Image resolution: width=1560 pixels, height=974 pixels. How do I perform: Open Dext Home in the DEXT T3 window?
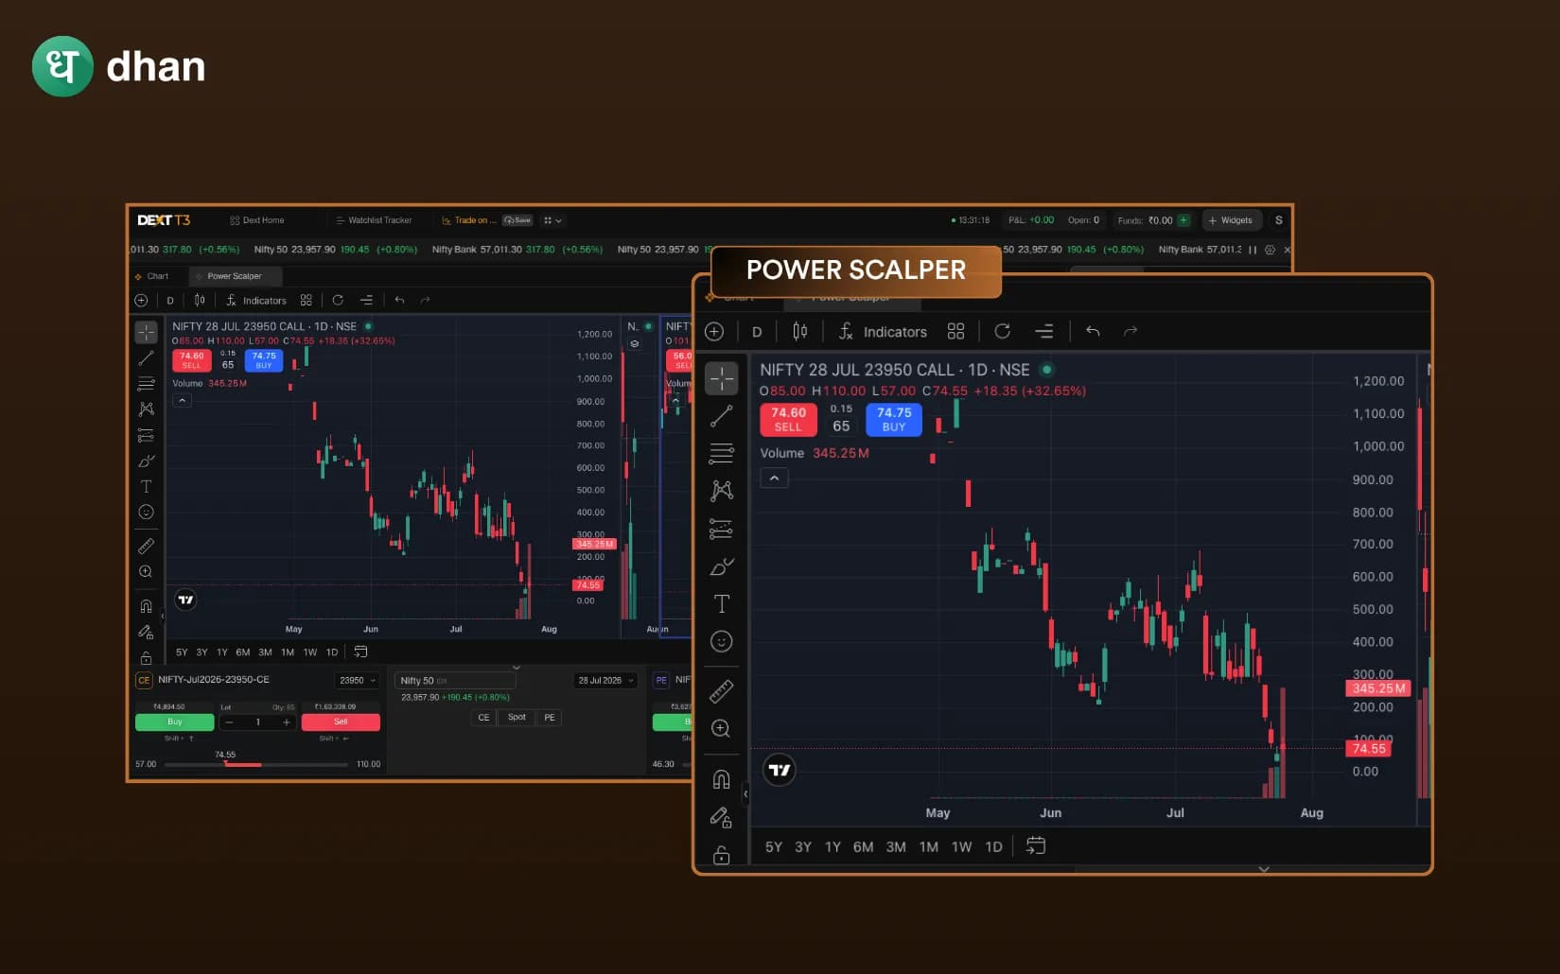coord(257,220)
